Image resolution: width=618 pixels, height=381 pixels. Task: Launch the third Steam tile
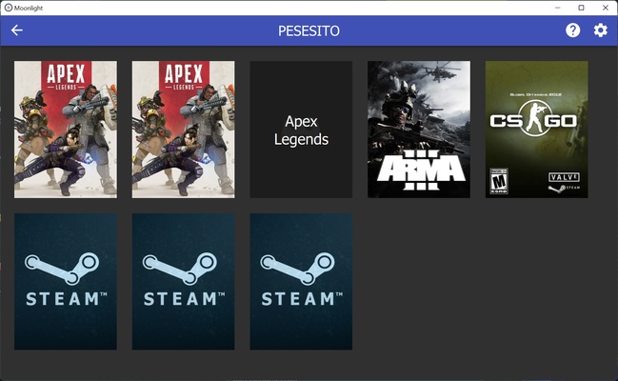301,281
